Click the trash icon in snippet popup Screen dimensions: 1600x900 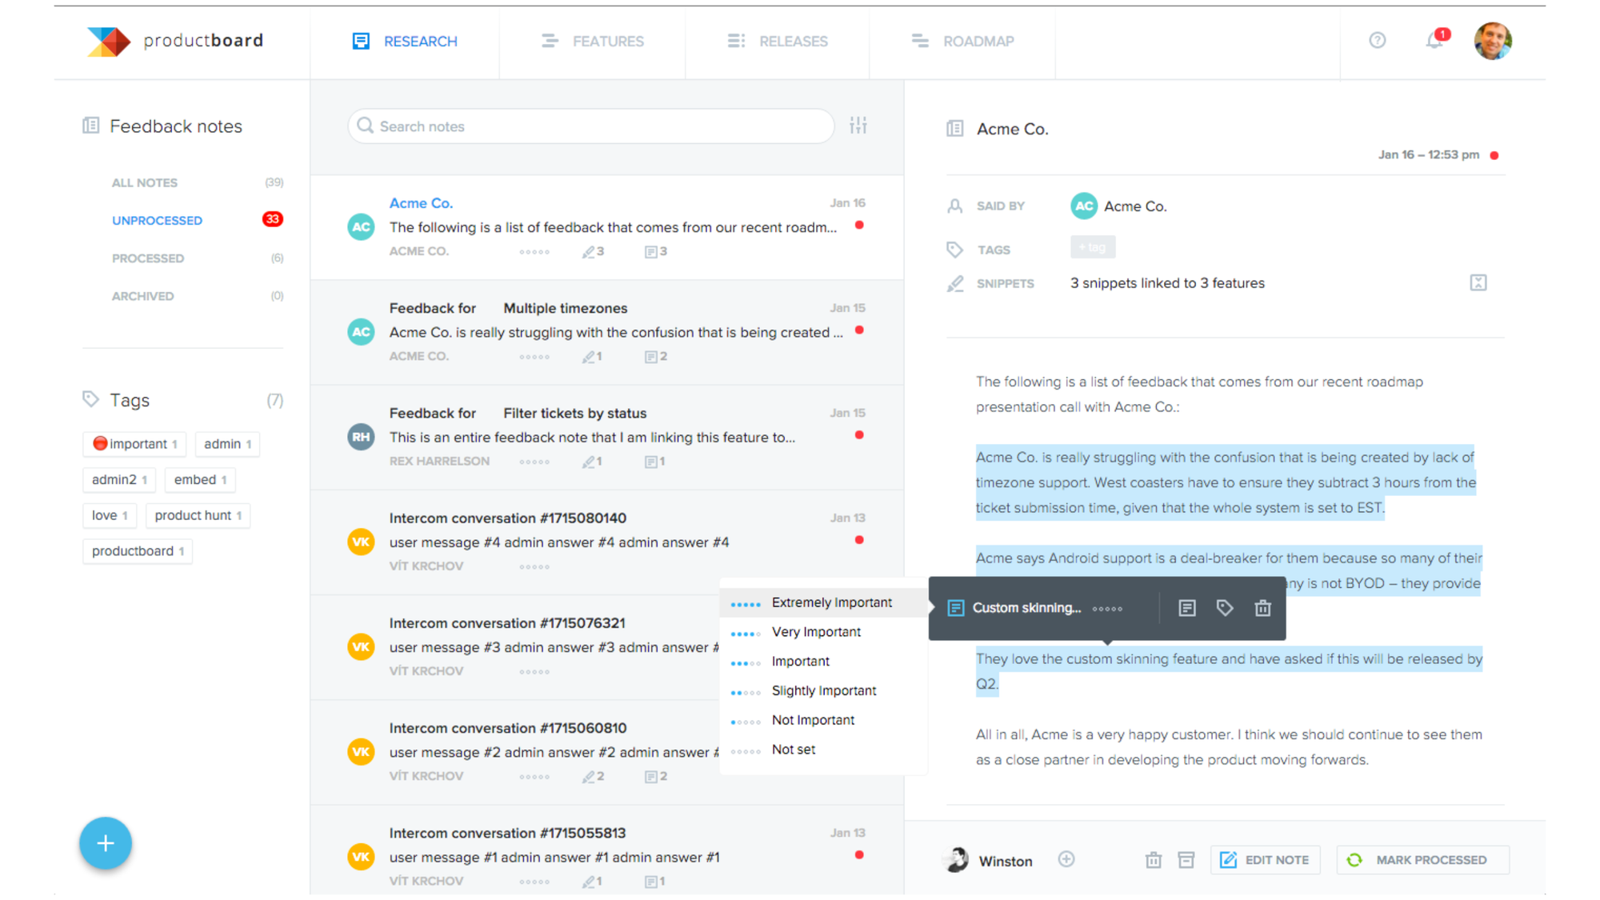1262,608
